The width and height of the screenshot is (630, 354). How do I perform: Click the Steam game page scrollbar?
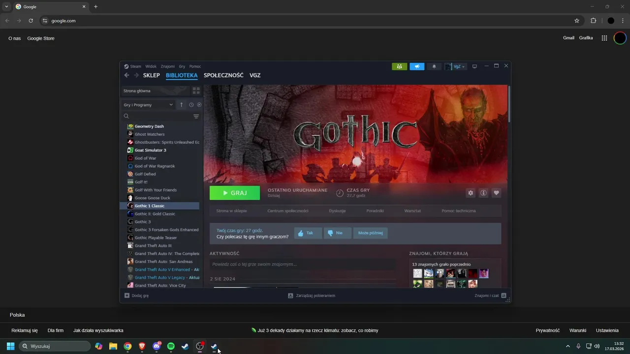point(509,104)
